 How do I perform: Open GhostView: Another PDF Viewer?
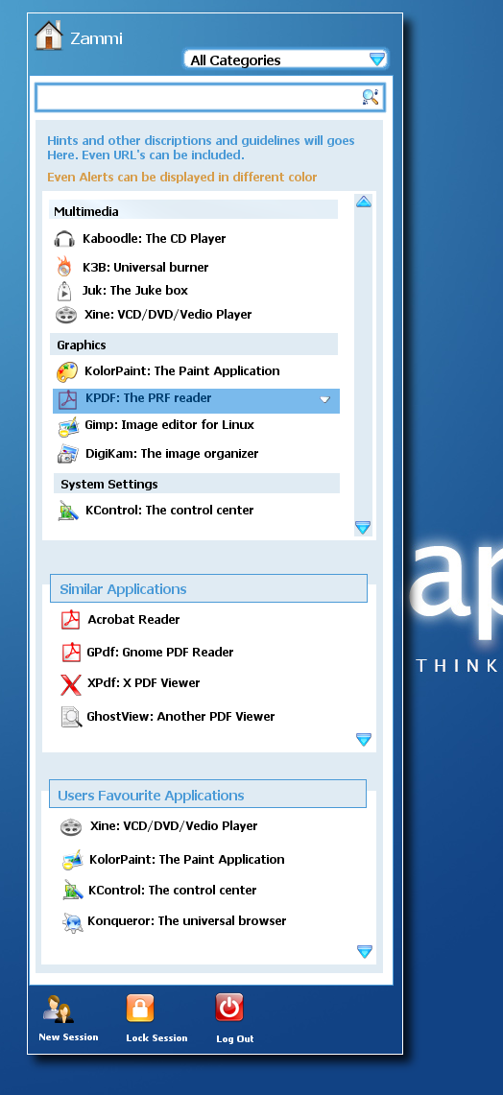click(x=180, y=717)
